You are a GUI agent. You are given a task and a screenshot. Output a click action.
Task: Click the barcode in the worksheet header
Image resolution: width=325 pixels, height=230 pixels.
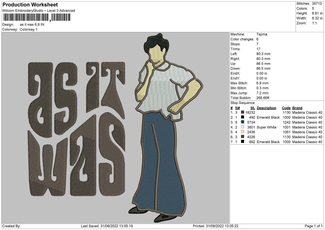pyautogui.click(x=36, y=17)
